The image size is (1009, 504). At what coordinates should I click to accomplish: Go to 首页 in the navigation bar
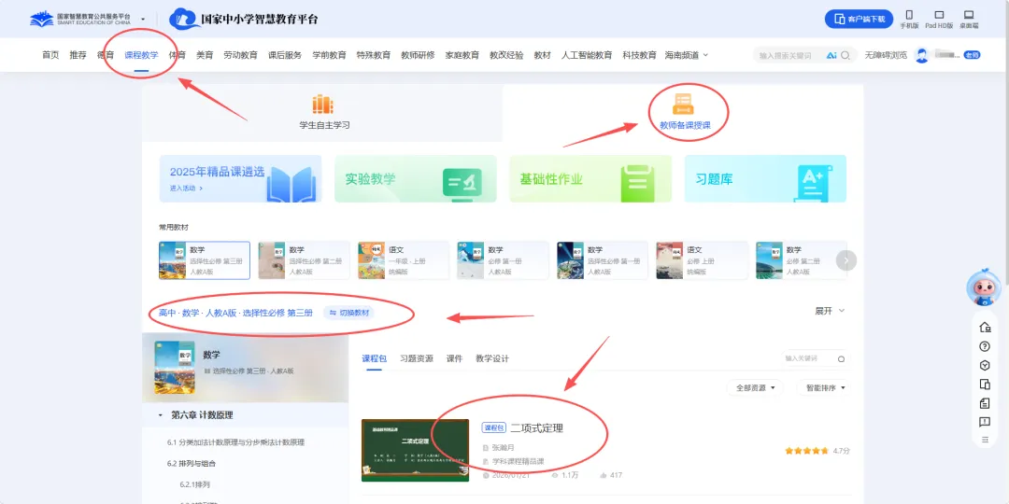point(50,55)
